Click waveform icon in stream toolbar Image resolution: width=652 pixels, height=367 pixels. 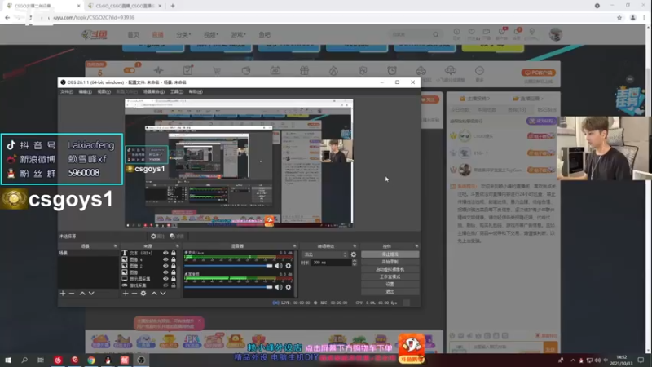[158, 71]
